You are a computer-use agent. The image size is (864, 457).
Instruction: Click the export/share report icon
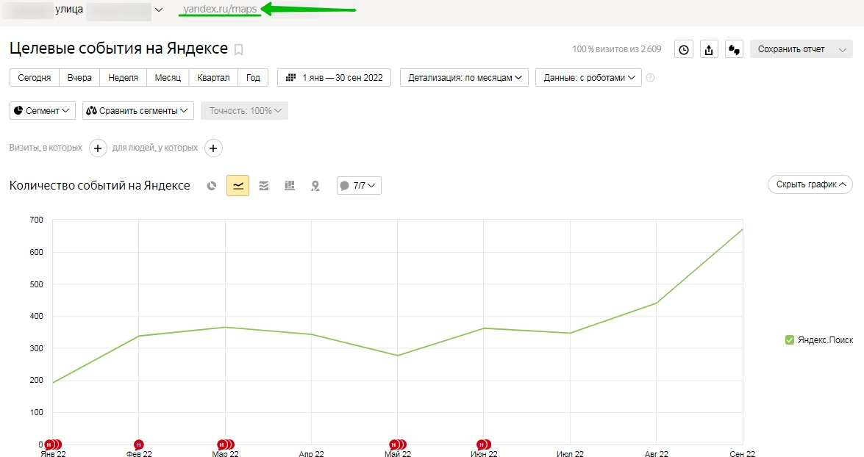[709, 49]
